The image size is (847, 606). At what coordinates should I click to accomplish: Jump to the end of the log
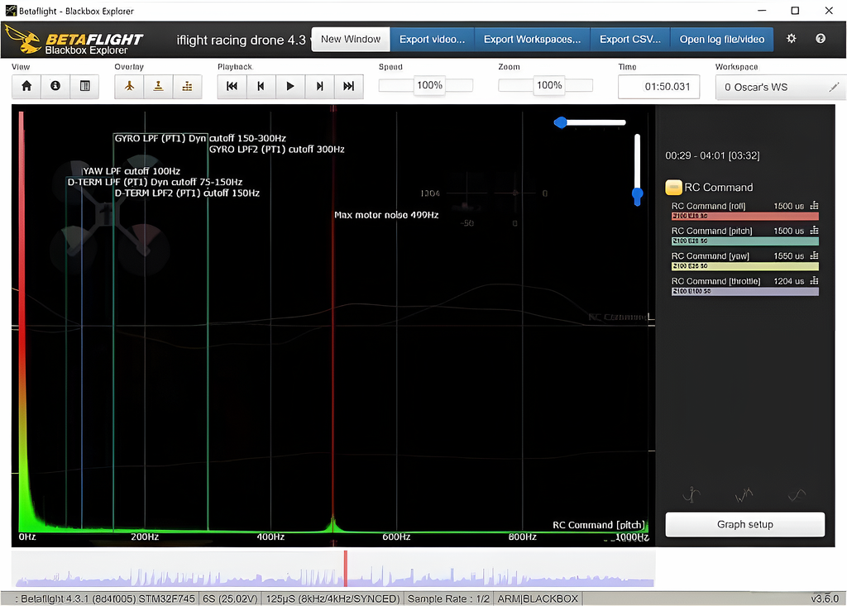click(348, 87)
